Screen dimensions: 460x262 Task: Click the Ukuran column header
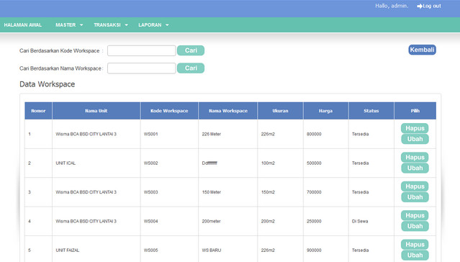[280, 111]
